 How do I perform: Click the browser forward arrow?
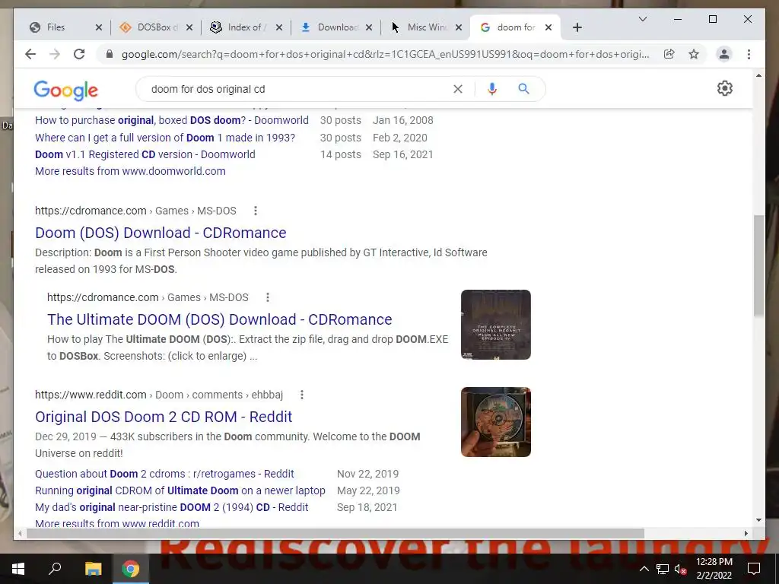55,54
